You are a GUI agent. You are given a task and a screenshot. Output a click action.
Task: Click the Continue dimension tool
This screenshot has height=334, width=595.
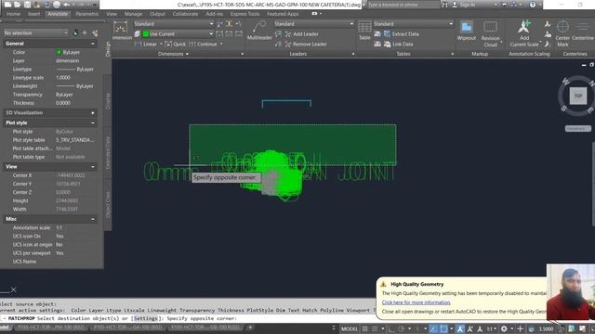coord(203,44)
